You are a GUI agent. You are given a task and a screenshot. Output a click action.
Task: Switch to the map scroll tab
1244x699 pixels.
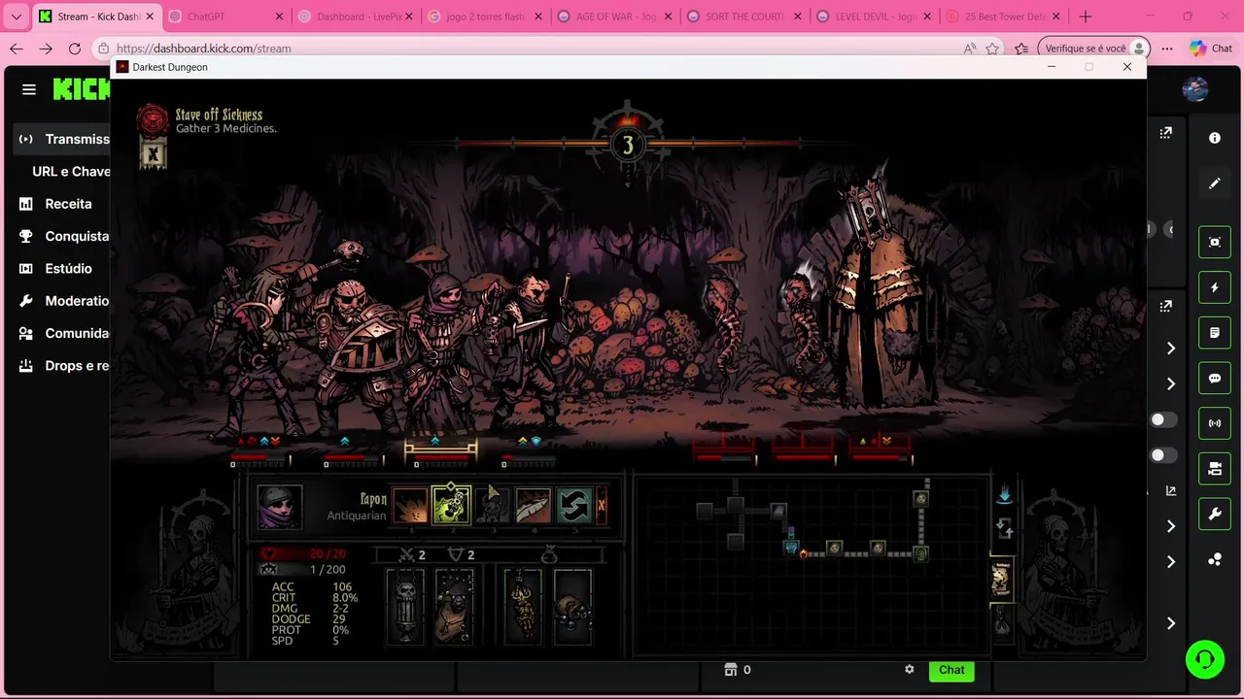(1001, 579)
